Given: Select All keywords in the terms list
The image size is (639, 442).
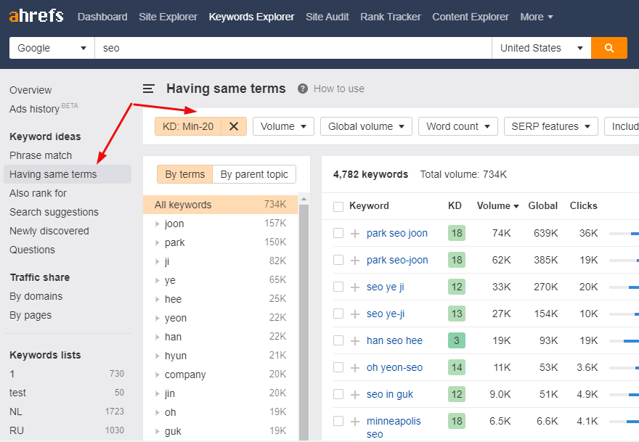Looking at the screenshot, I should (221, 205).
